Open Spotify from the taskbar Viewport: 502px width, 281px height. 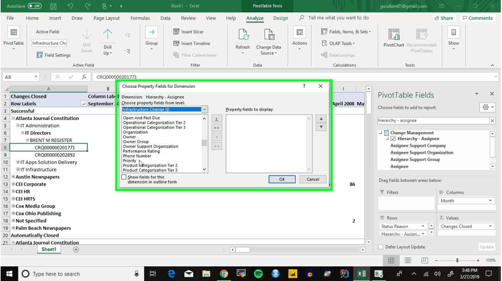tap(258, 274)
